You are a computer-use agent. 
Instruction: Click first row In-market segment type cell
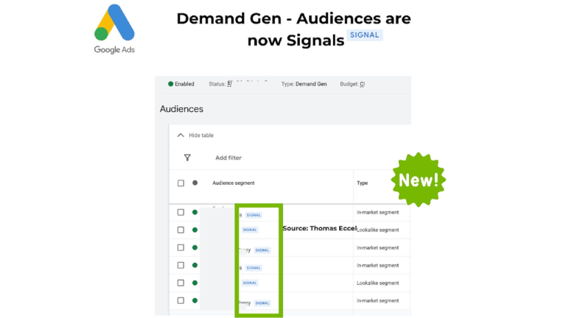pos(377,212)
